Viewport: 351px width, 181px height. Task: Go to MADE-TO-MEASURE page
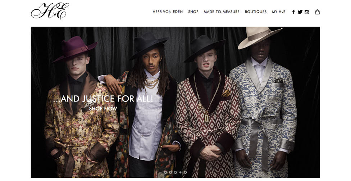(222, 12)
